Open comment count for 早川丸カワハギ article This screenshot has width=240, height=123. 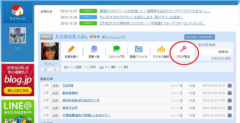[x=181, y=100]
